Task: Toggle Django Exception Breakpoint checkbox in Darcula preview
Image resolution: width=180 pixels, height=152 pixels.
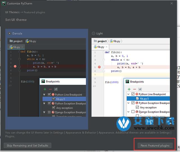Action: [x=49, y=112]
